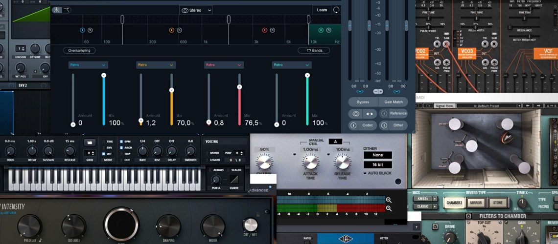Click the power icon left of DRIVE
The image size is (558, 244).
[x=435, y=226]
